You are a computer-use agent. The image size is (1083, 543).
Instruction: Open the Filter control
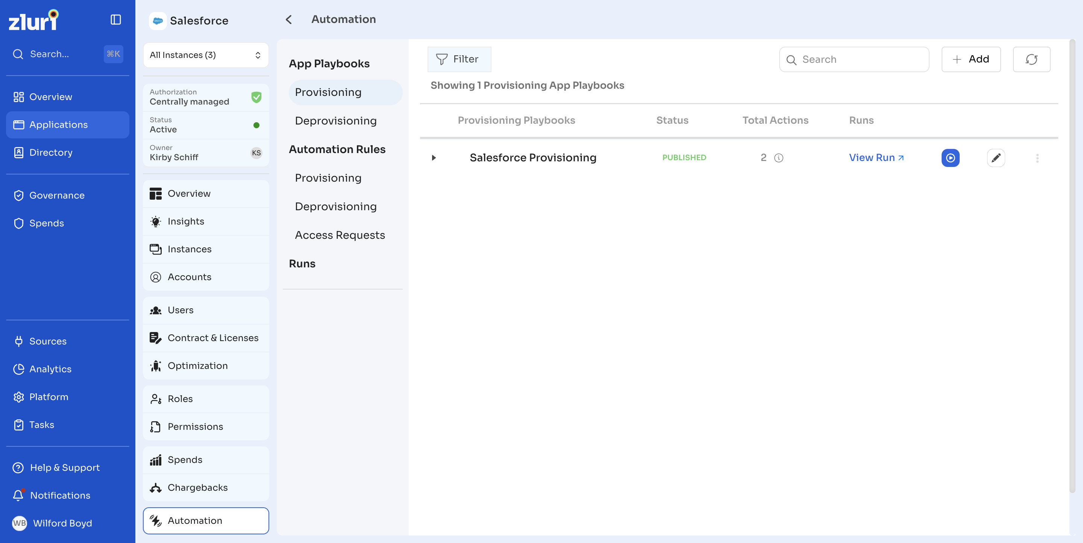[459, 59]
